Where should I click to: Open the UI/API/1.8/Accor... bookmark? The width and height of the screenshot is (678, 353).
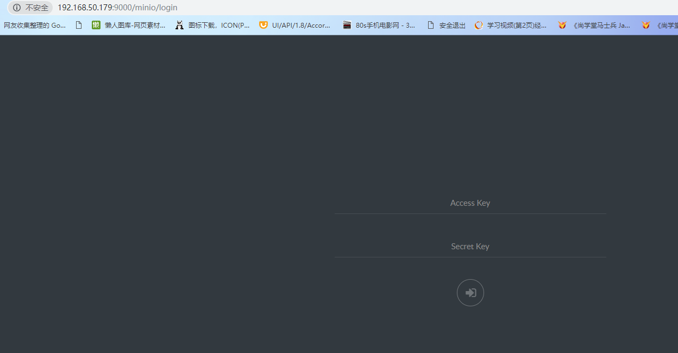[295, 25]
